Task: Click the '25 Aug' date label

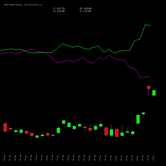Action: point(90,158)
